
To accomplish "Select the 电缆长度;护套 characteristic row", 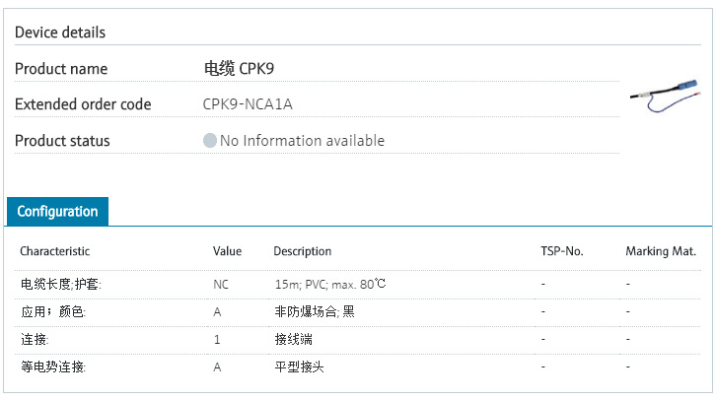I will click(61, 284).
